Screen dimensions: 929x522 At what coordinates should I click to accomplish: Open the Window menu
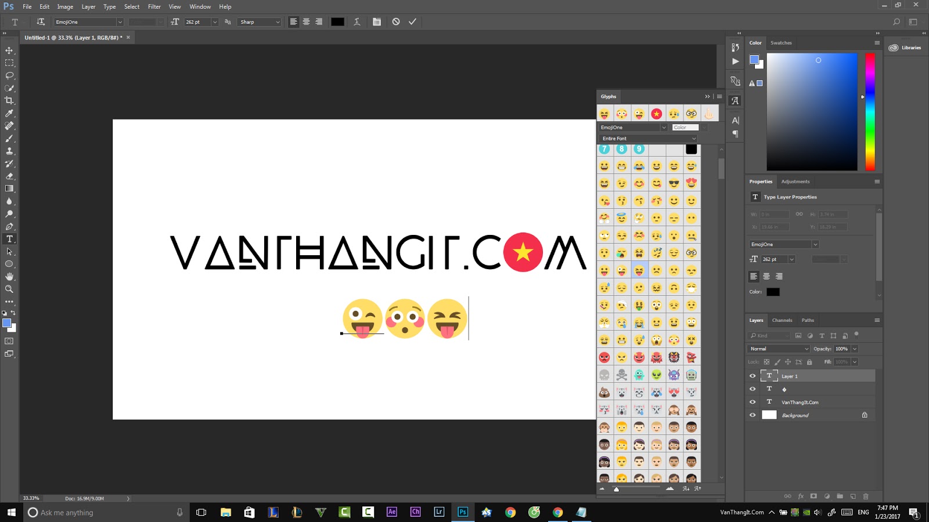pos(200,6)
